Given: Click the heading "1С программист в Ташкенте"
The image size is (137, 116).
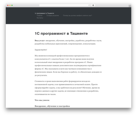Looking at the screenshot, I should pyautogui.click(x=61, y=33).
